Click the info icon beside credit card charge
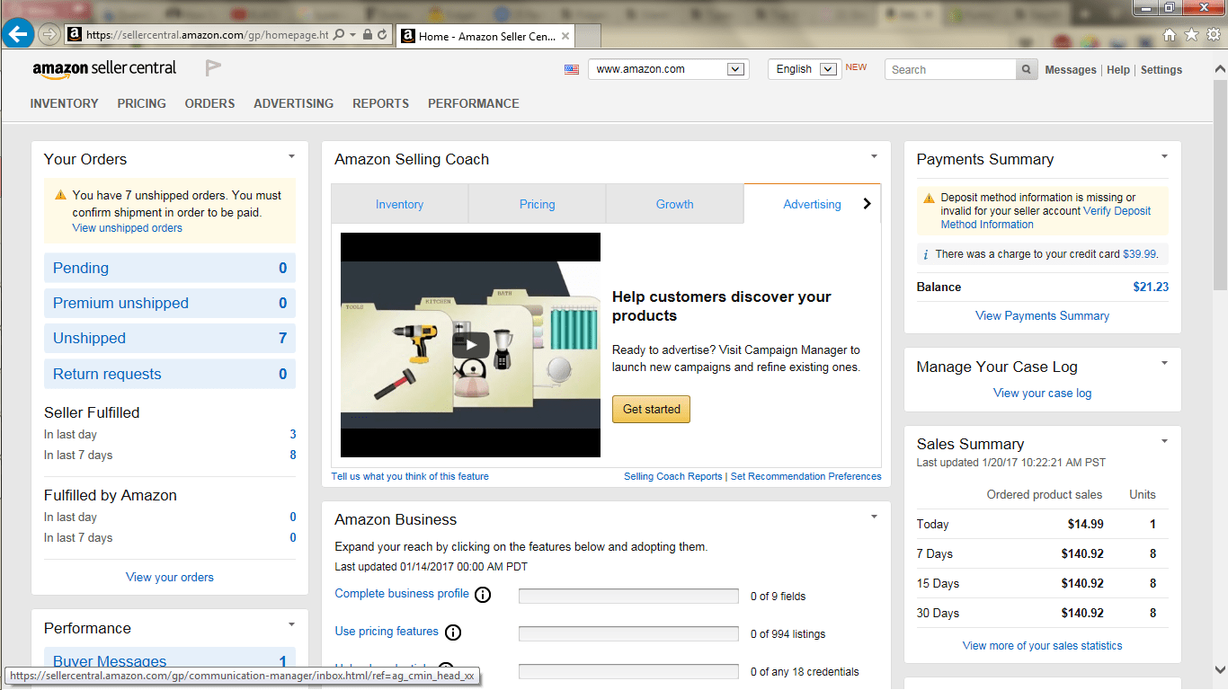The width and height of the screenshot is (1228, 690). coord(926,255)
